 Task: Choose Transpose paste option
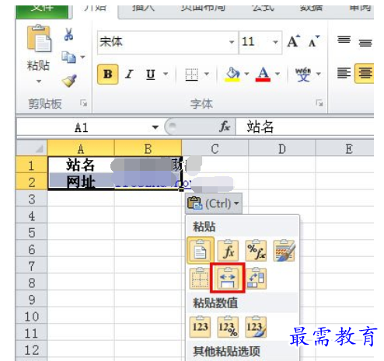point(257,278)
